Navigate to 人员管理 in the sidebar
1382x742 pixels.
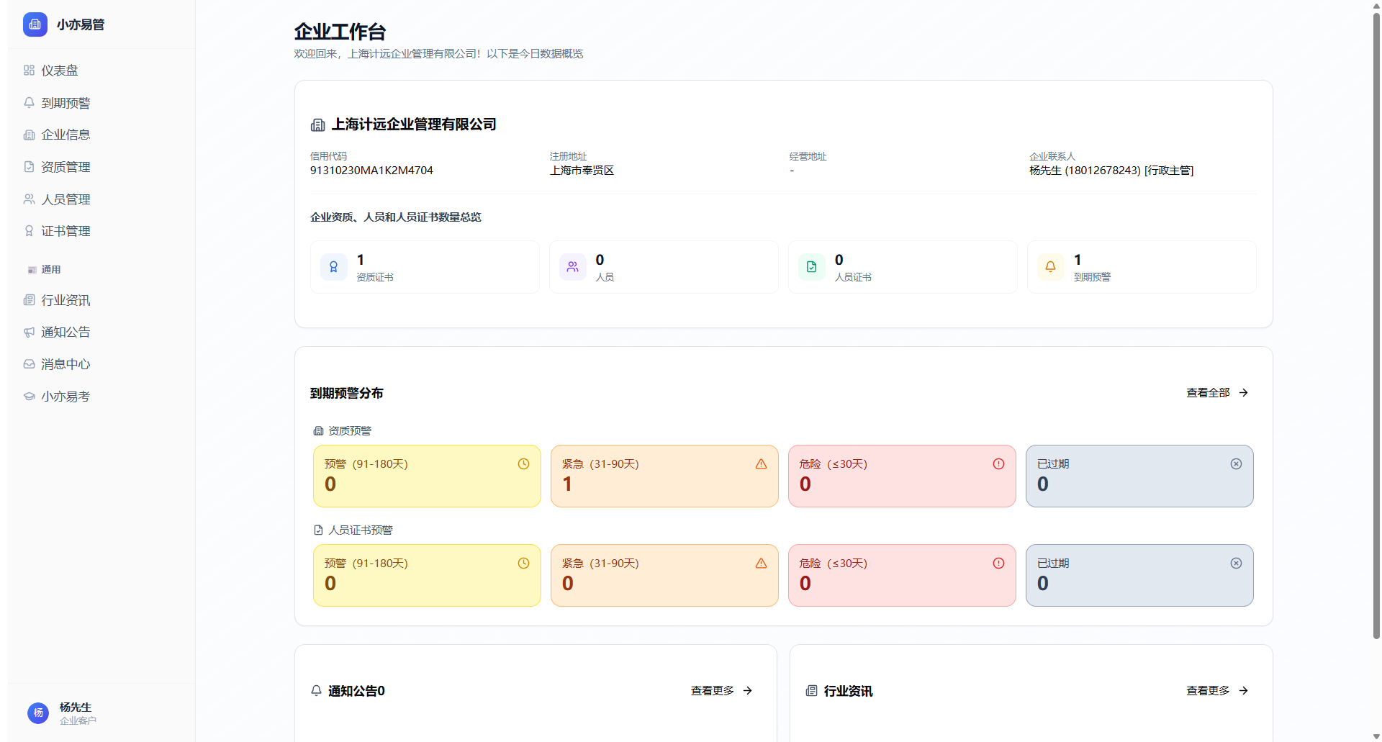[x=101, y=199]
